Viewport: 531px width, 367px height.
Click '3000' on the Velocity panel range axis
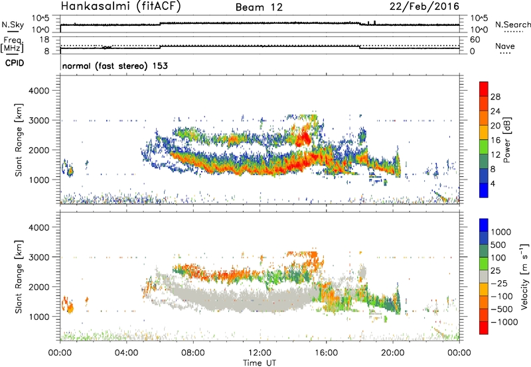(x=38, y=257)
